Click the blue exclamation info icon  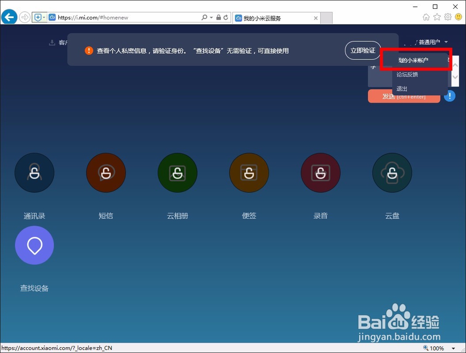450,96
